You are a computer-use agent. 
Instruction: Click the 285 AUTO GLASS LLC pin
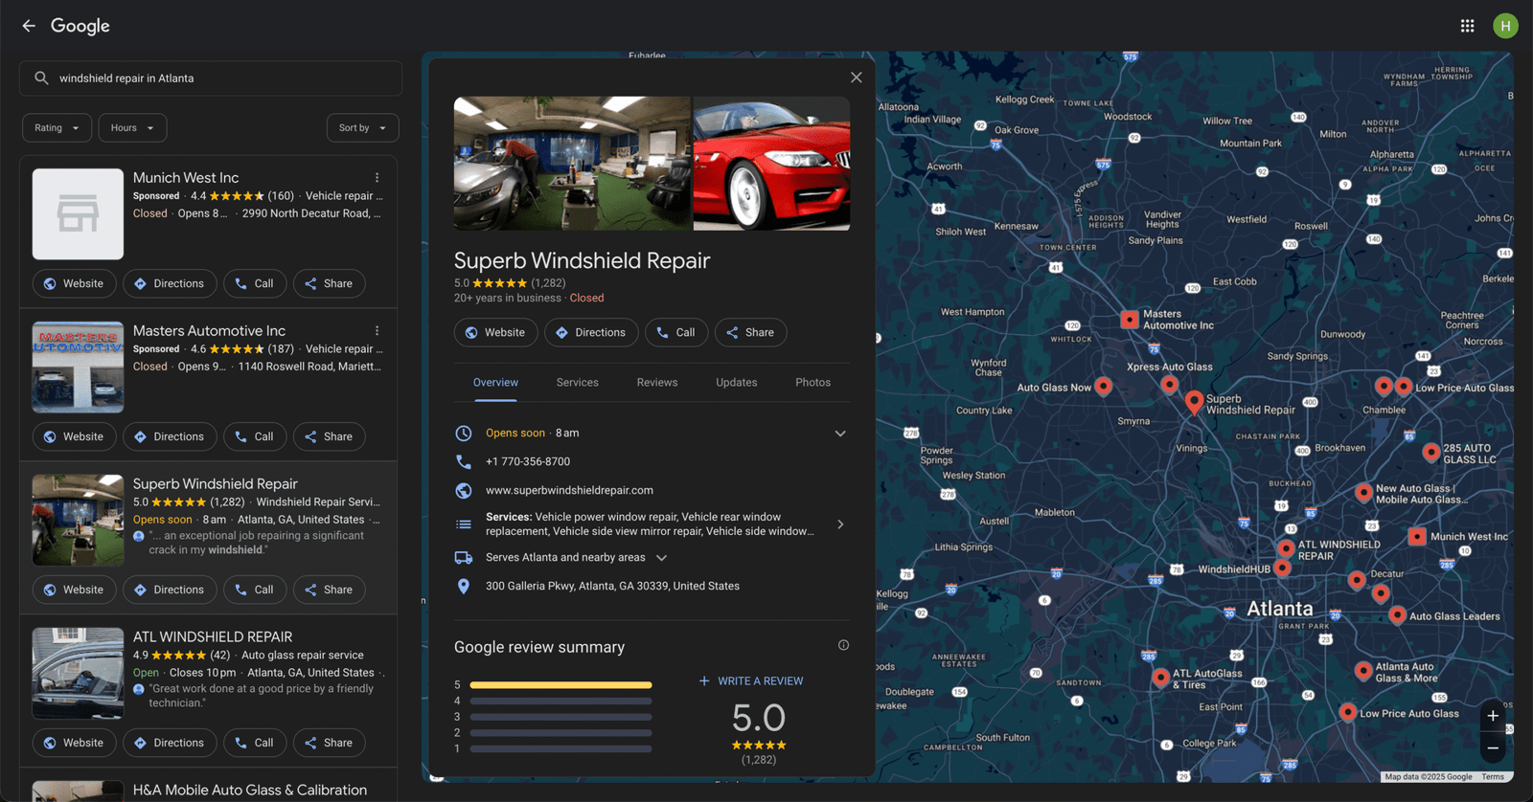coord(1430,452)
